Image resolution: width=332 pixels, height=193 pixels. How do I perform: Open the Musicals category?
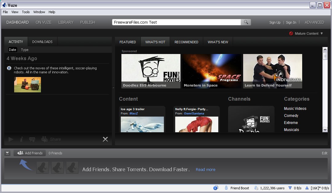pos(291,130)
